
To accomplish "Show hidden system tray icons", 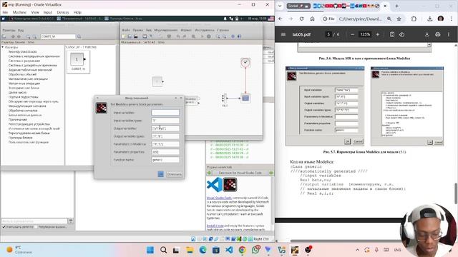I will click(x=357, y=250).
